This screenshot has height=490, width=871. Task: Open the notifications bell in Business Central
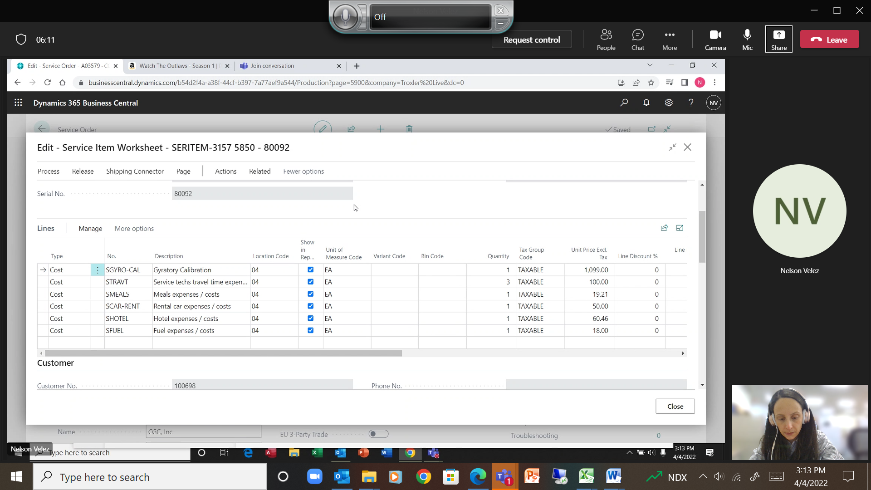pyautogui.click(x=646, y=103)
